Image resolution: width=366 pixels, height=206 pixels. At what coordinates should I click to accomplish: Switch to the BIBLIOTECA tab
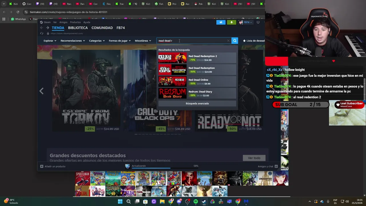click(x=78, y=28)
